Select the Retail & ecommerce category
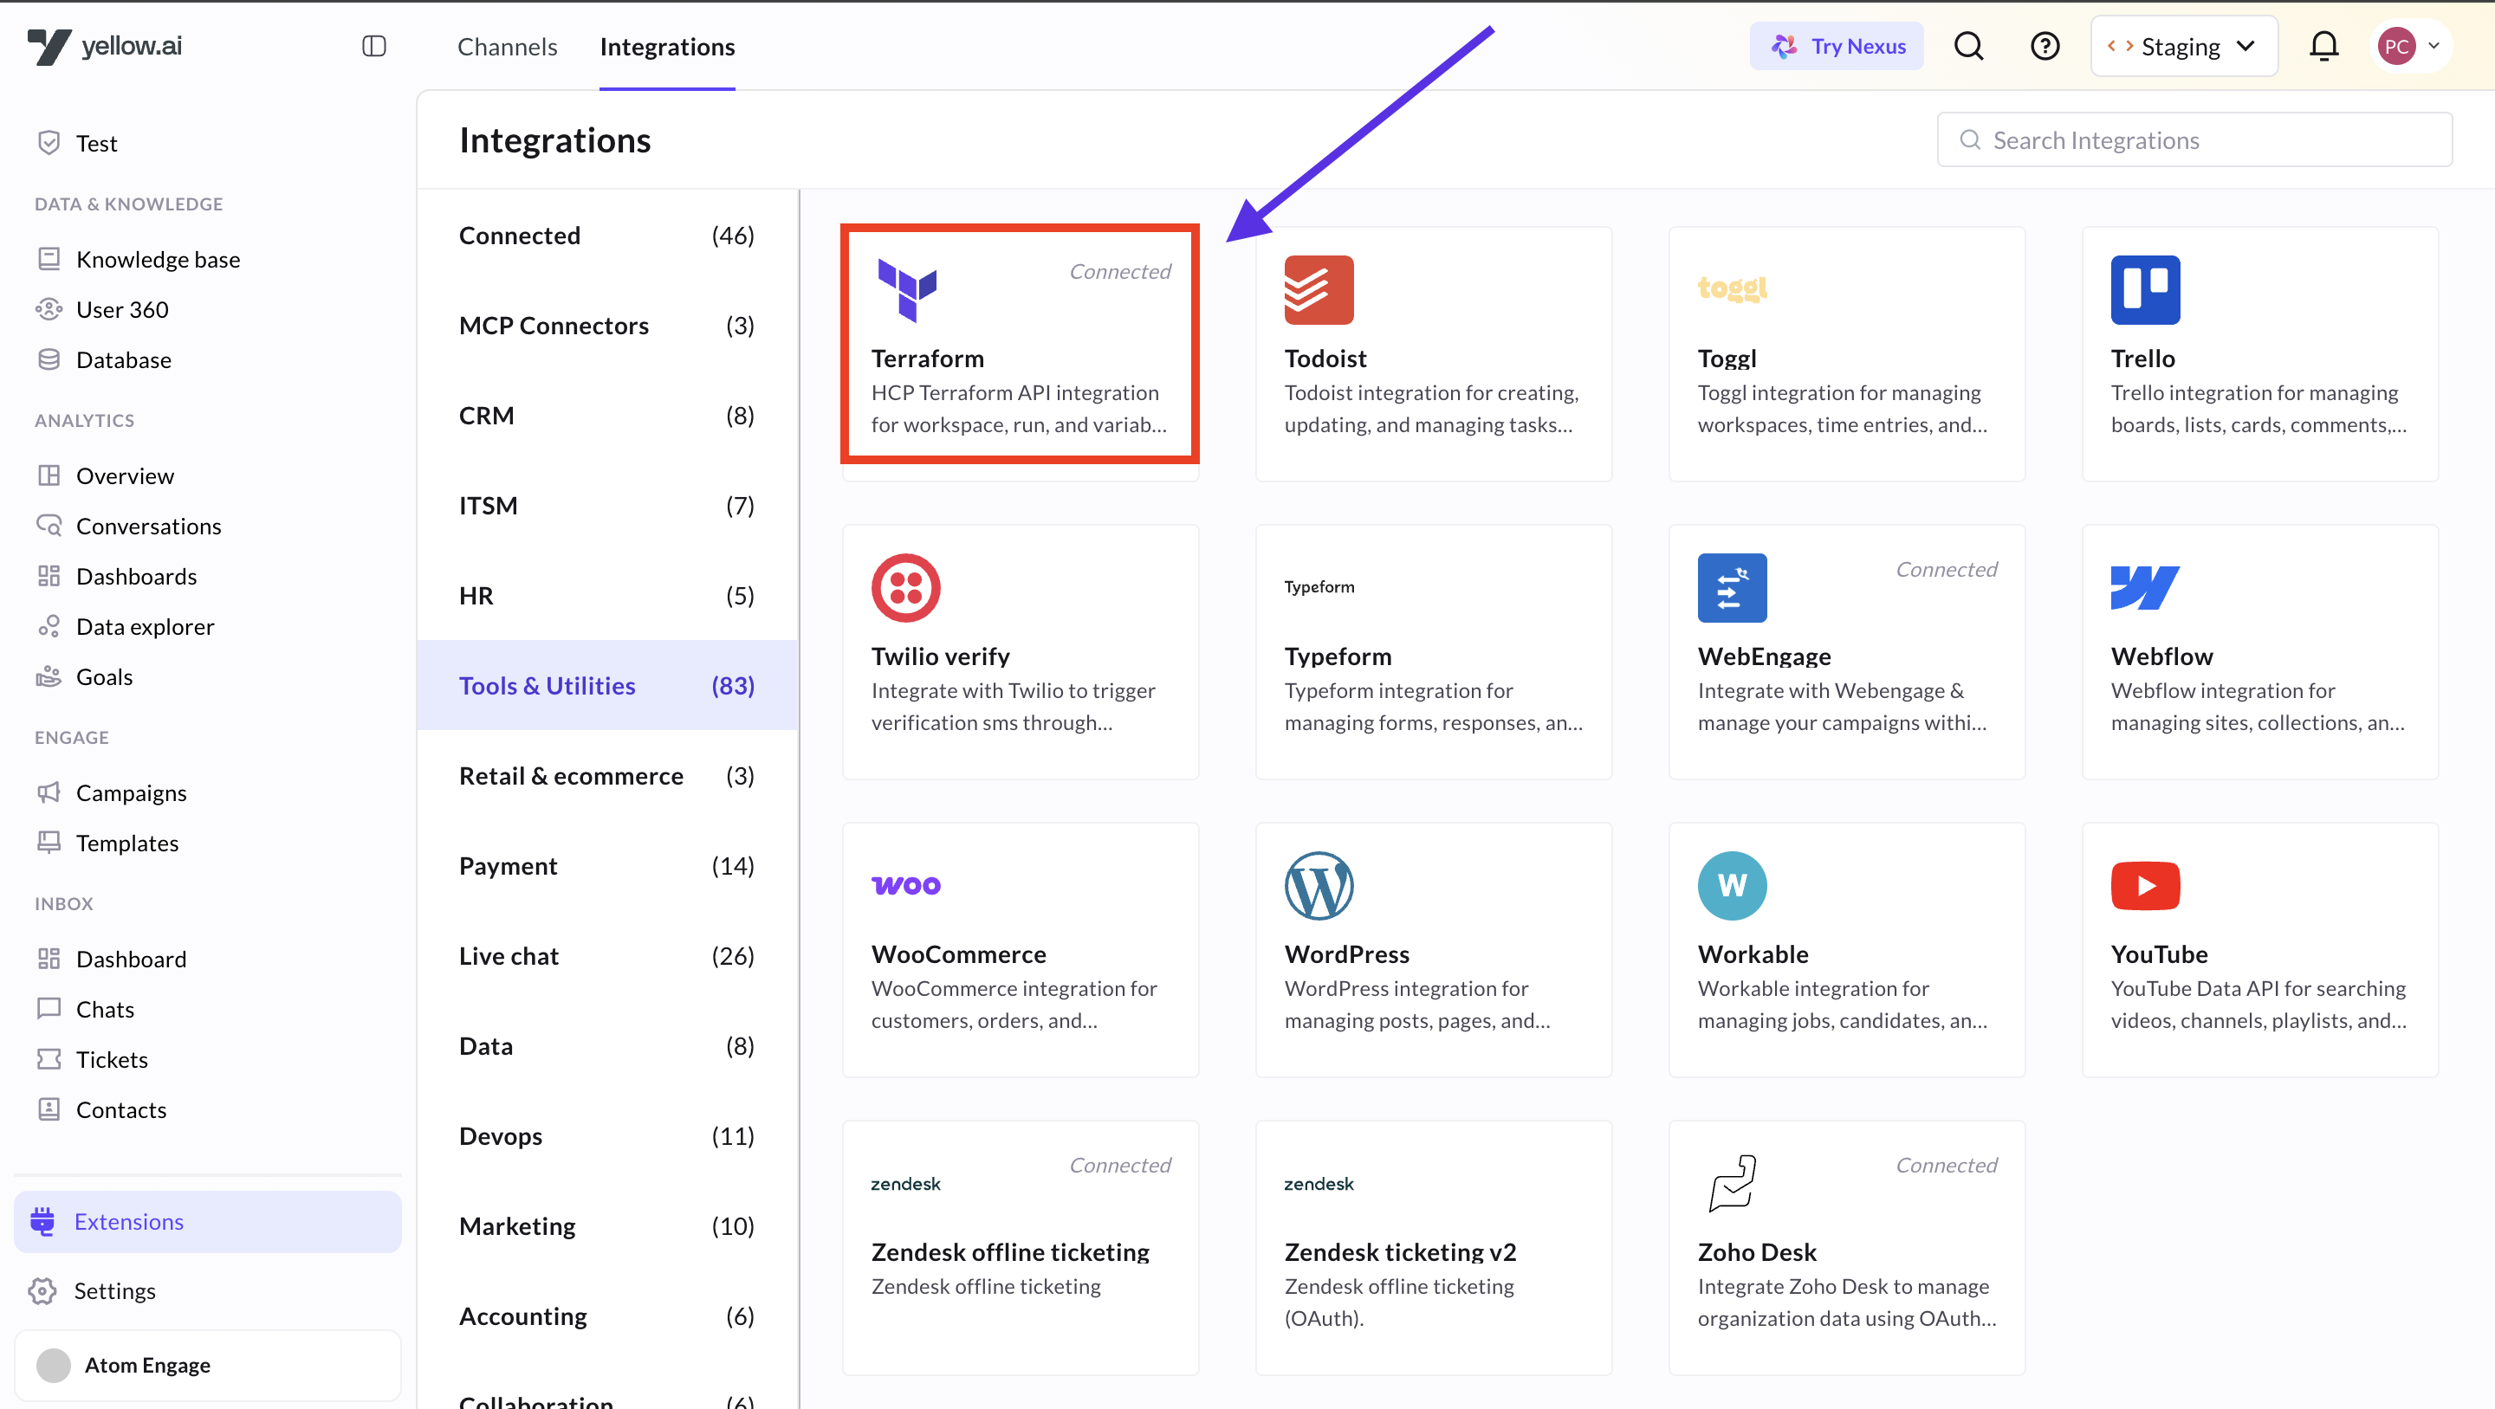 point(607,776)
